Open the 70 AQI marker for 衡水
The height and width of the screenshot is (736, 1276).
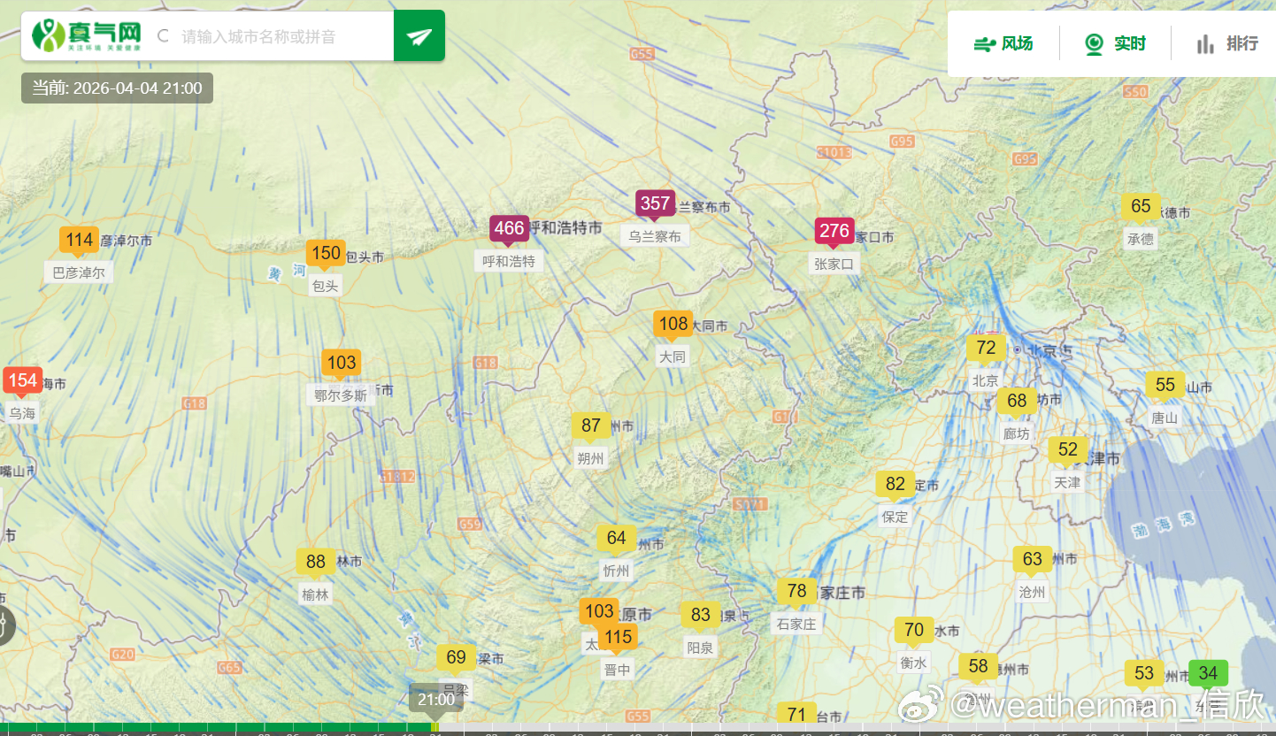click(914, 630)
